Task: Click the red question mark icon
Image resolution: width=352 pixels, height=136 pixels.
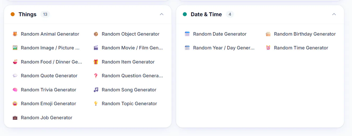Action: (96, 76)
